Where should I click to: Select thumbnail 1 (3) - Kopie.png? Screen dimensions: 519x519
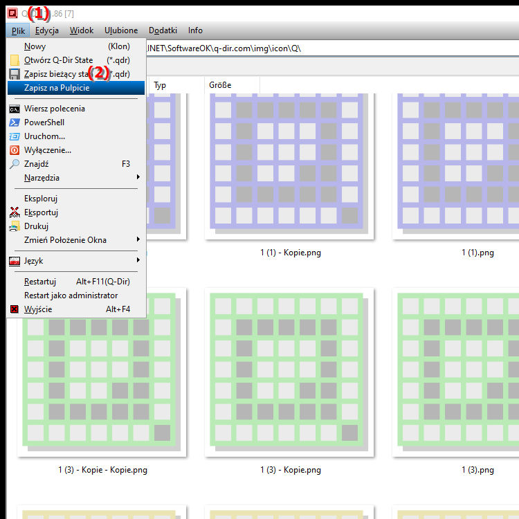(x=289, y=372)
